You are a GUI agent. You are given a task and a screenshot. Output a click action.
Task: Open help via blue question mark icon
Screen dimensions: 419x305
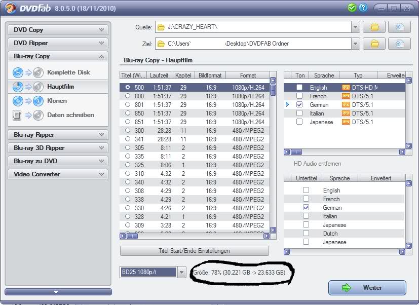[x=363, y=8]
